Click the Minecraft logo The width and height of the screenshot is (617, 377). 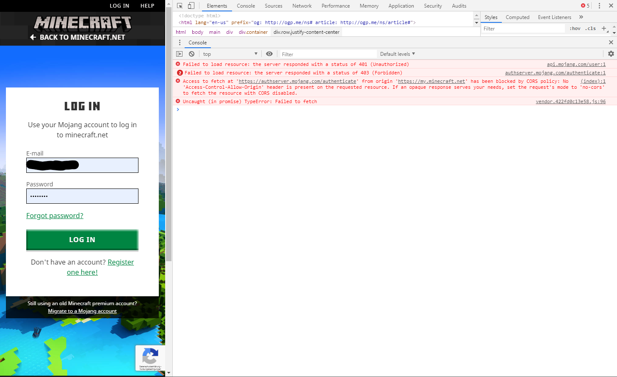pos(83,24)
